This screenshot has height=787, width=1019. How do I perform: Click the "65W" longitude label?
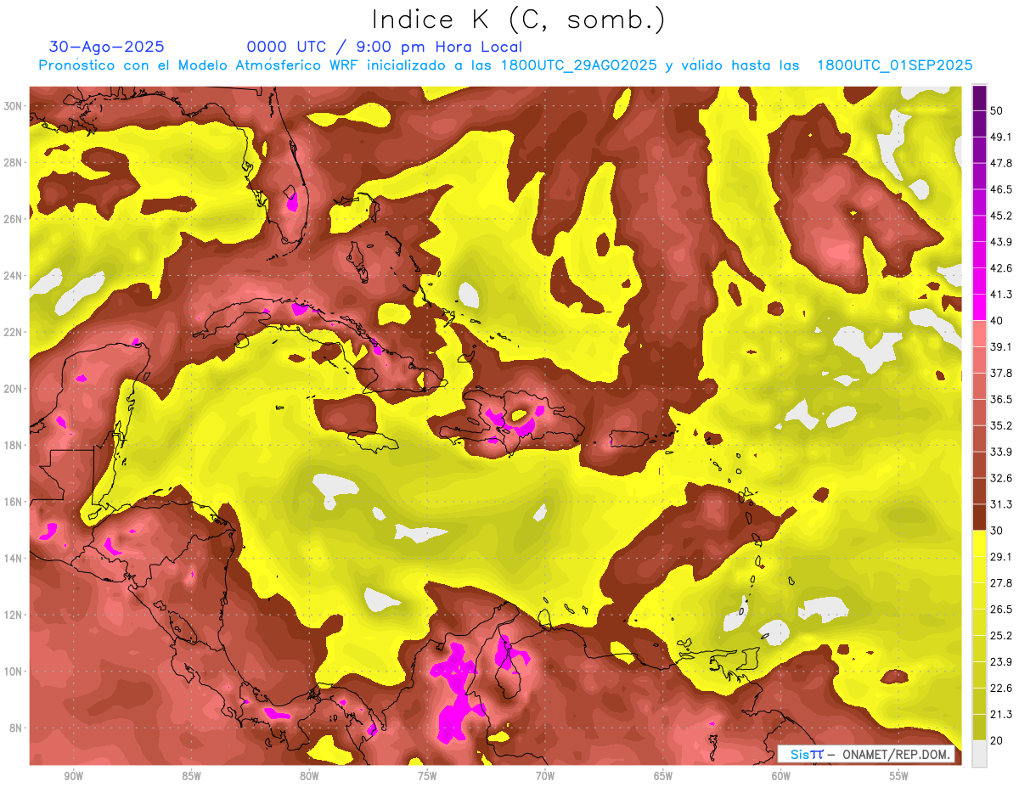coord(663,776)
